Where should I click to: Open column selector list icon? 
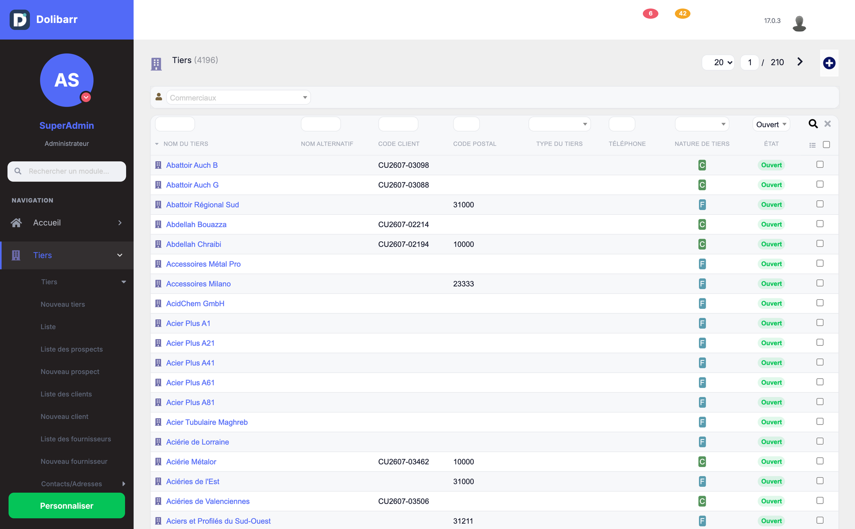(812, 145)
